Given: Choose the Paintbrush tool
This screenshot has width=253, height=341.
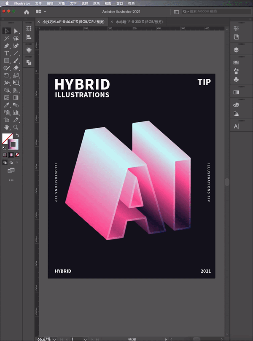Looking at the screenshot, I should tap(16, 61).
